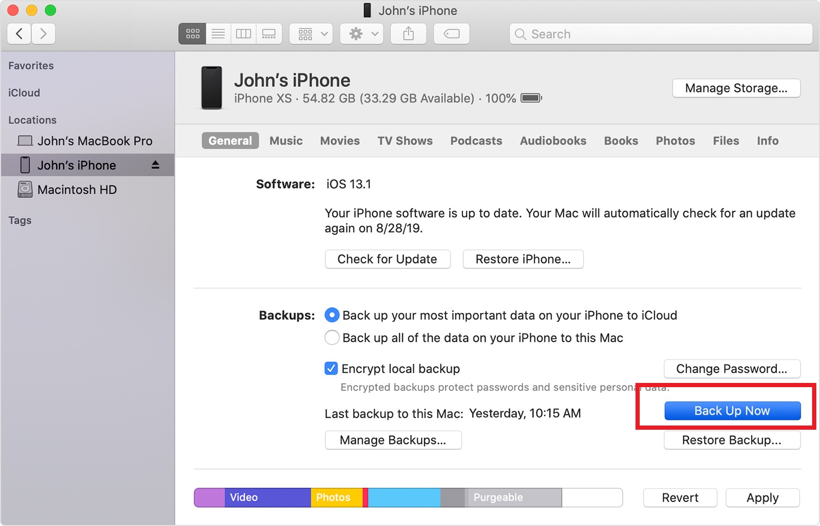Switch to the Music tab
Viewport: 820px width, 526px height.
(x=286, y=140)
